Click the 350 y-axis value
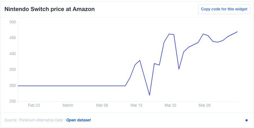 pyautogui.click(x=13, y=70)
